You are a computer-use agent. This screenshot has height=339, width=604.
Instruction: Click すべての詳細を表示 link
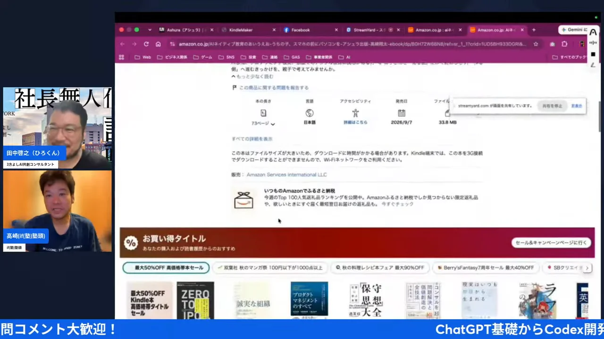click(252, 139)
